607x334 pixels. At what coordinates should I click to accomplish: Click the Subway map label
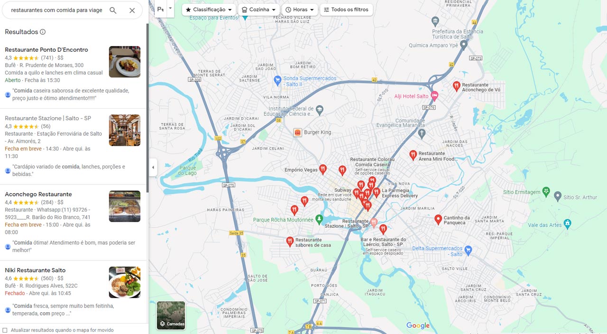point(342,190)
